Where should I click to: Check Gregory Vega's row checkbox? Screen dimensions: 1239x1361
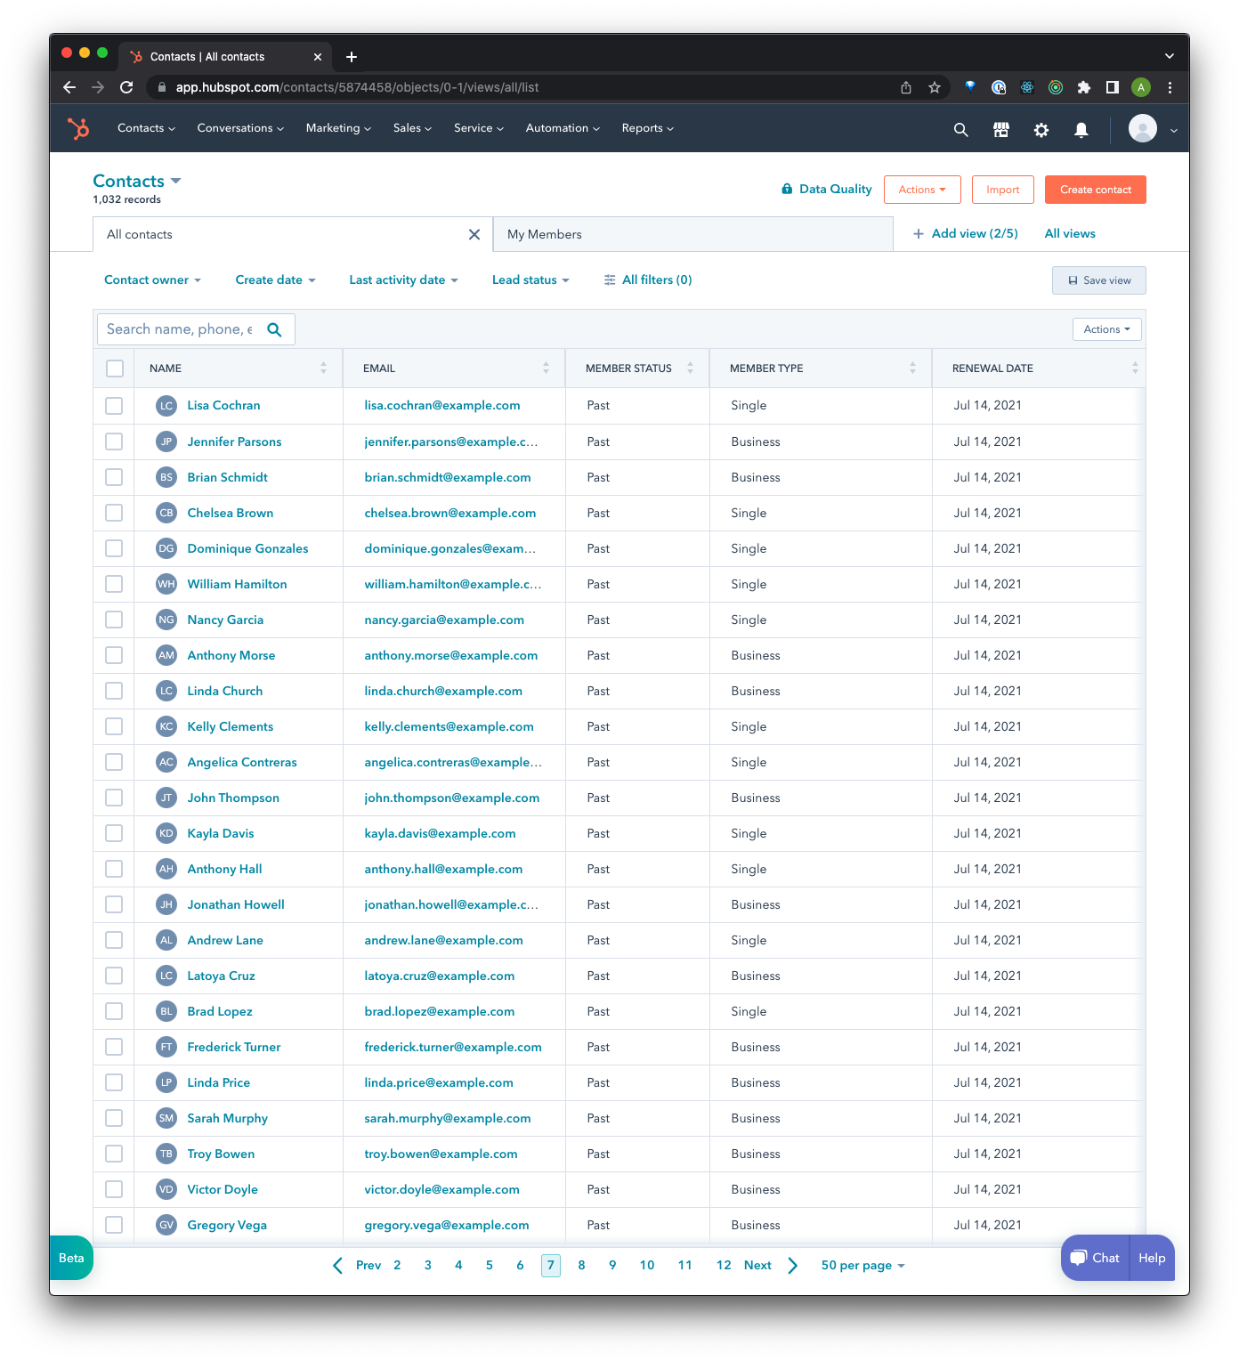point(113,1225)
